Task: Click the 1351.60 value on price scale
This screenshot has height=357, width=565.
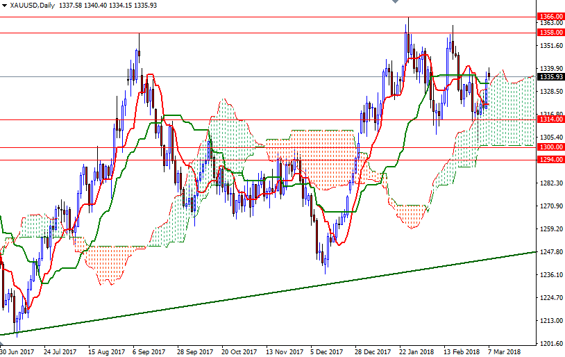Action: point(550,46)
